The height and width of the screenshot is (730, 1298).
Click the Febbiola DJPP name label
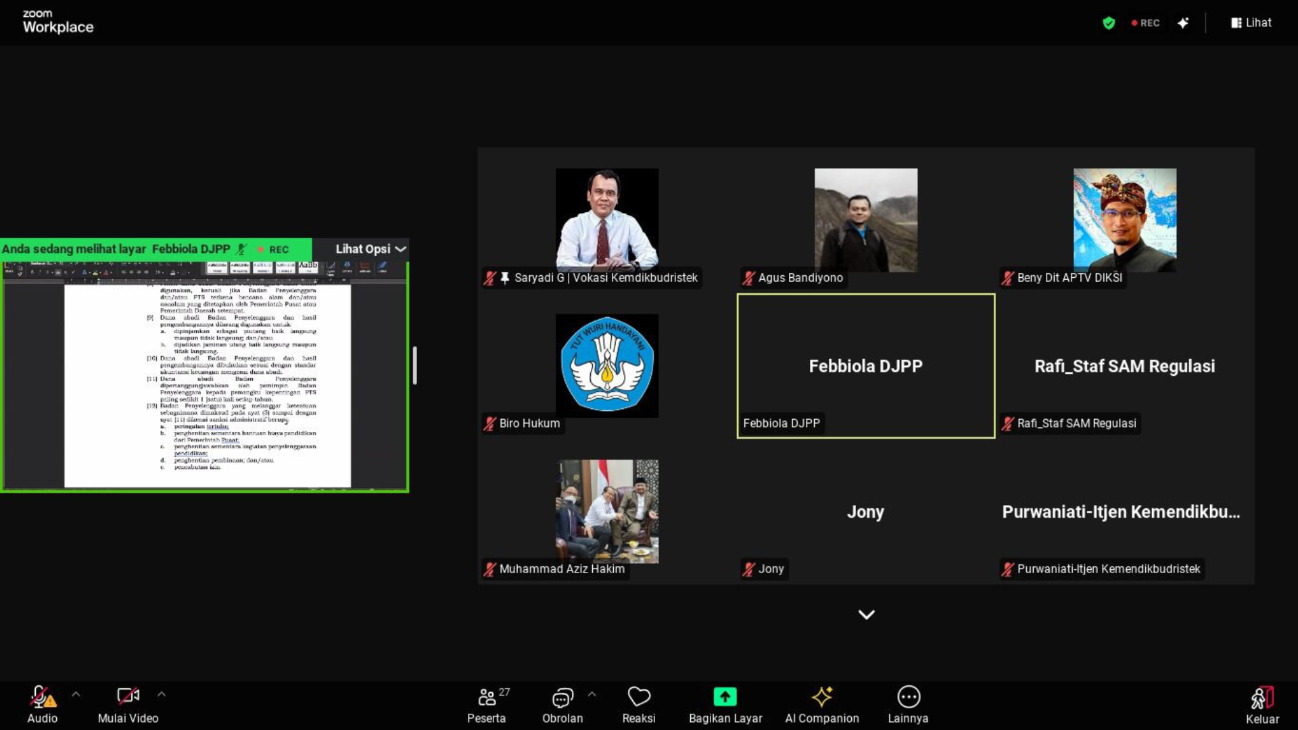782,423
